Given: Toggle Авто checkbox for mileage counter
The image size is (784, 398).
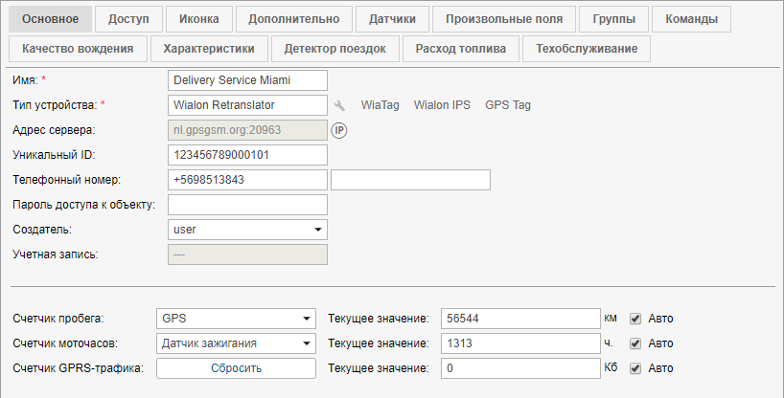Looking at the screenshot, I should 634,318.
